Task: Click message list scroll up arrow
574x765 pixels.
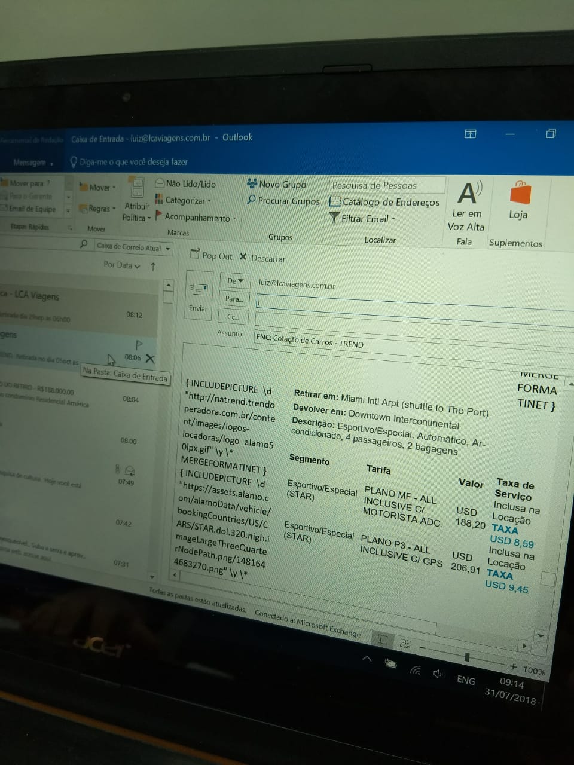Action: coord(168,284)
